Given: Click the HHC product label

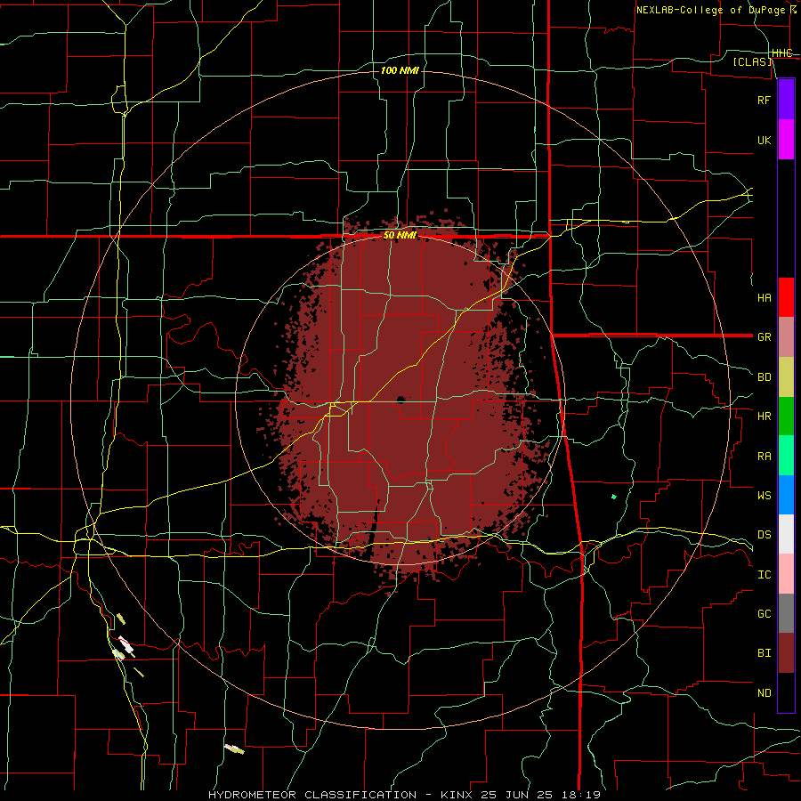Looking at the screenshot, I should 781,53.
